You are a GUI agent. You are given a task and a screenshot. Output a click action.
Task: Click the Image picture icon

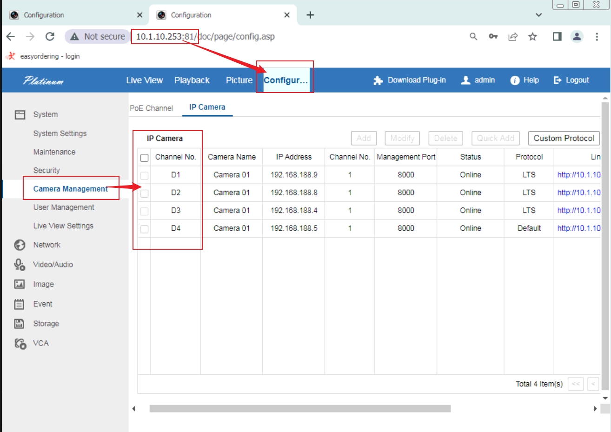pyautogui.click(x=20, y=284)
